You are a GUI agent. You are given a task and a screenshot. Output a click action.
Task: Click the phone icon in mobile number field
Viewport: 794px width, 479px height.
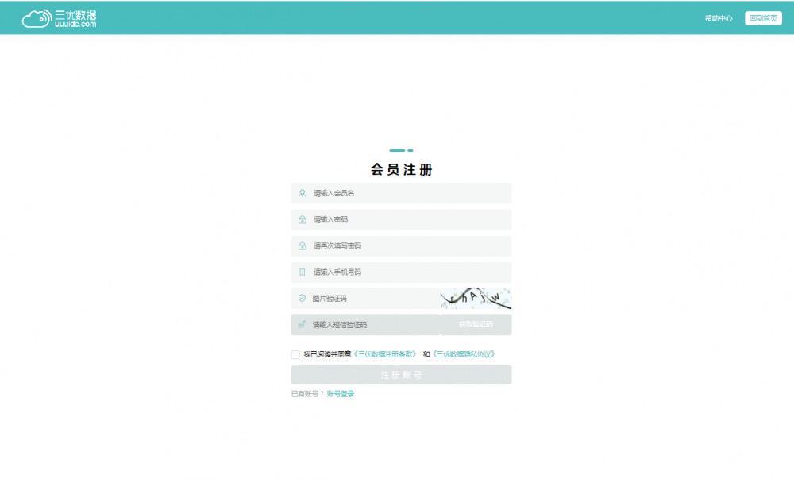[302, 272]
